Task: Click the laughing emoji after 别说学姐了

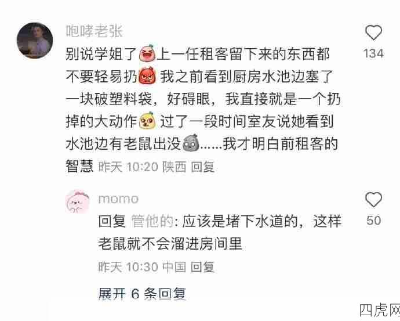Action: (x=147, y=53)
